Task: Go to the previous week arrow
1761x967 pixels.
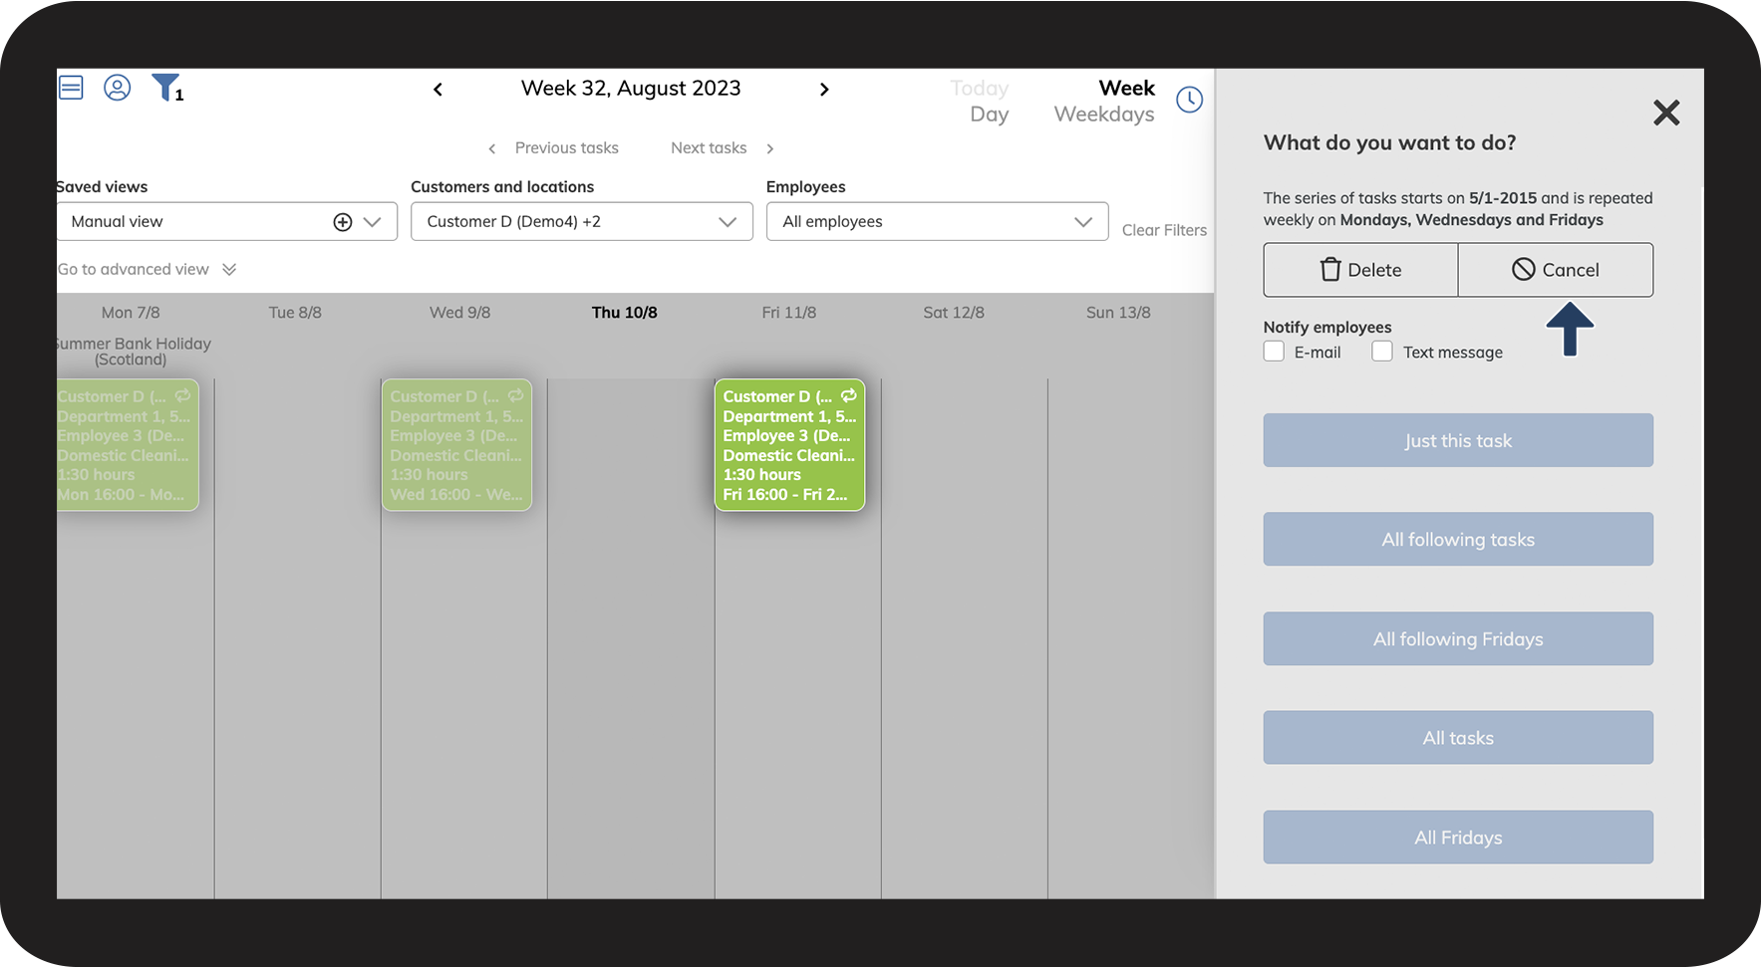Action: 438,90
